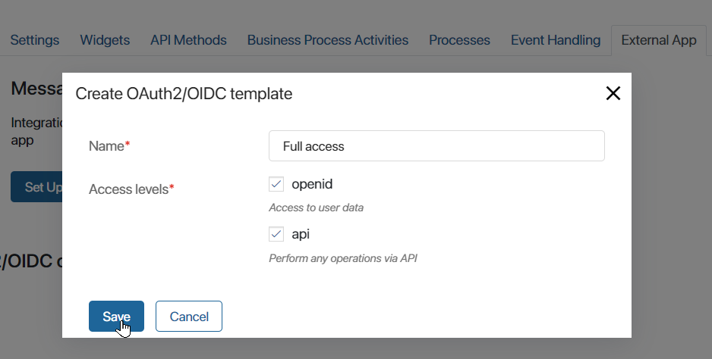
Task: Toggle the api access level checkbox
Action: pyautogui.click(x=276, y=234)
